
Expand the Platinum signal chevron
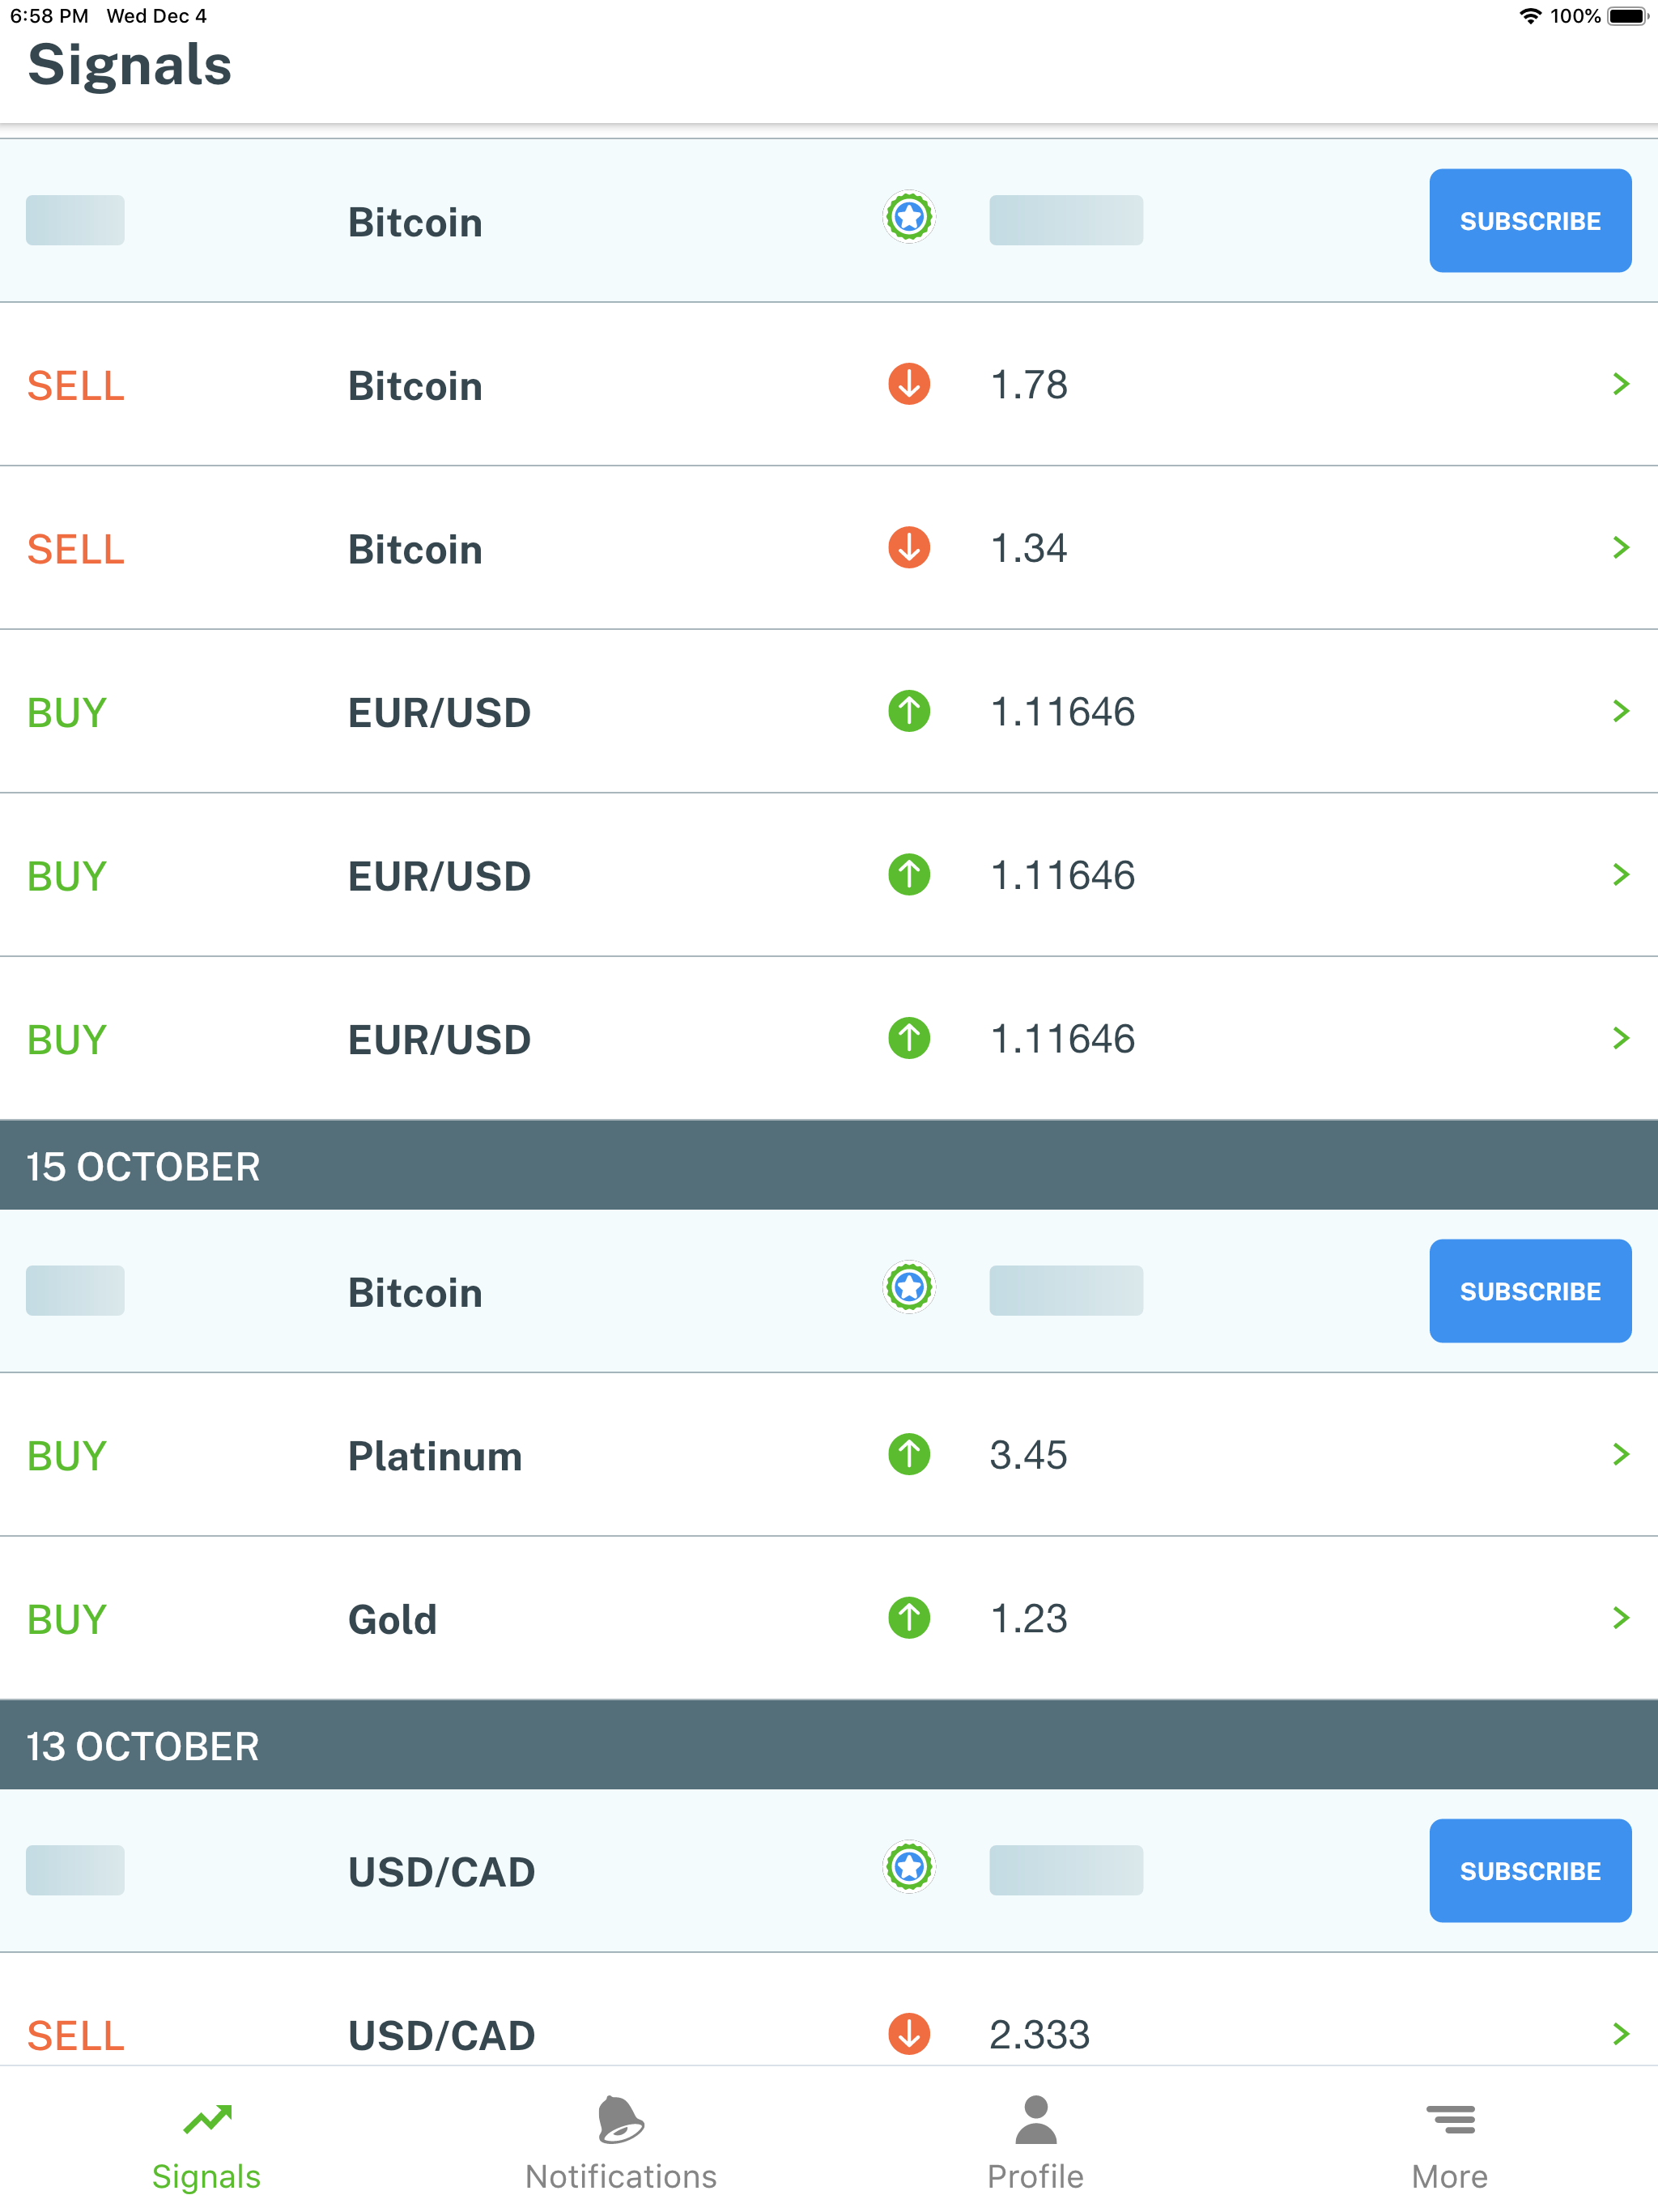click(1621, 1455)
